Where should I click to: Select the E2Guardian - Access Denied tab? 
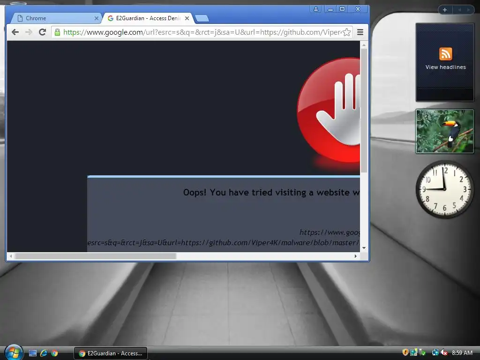[x=148, y=18]
